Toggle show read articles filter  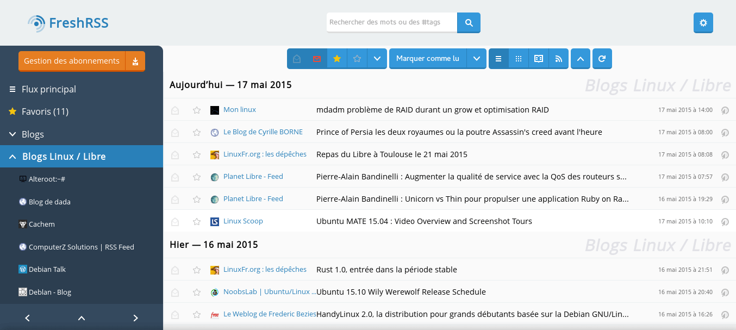coord(297,59)
